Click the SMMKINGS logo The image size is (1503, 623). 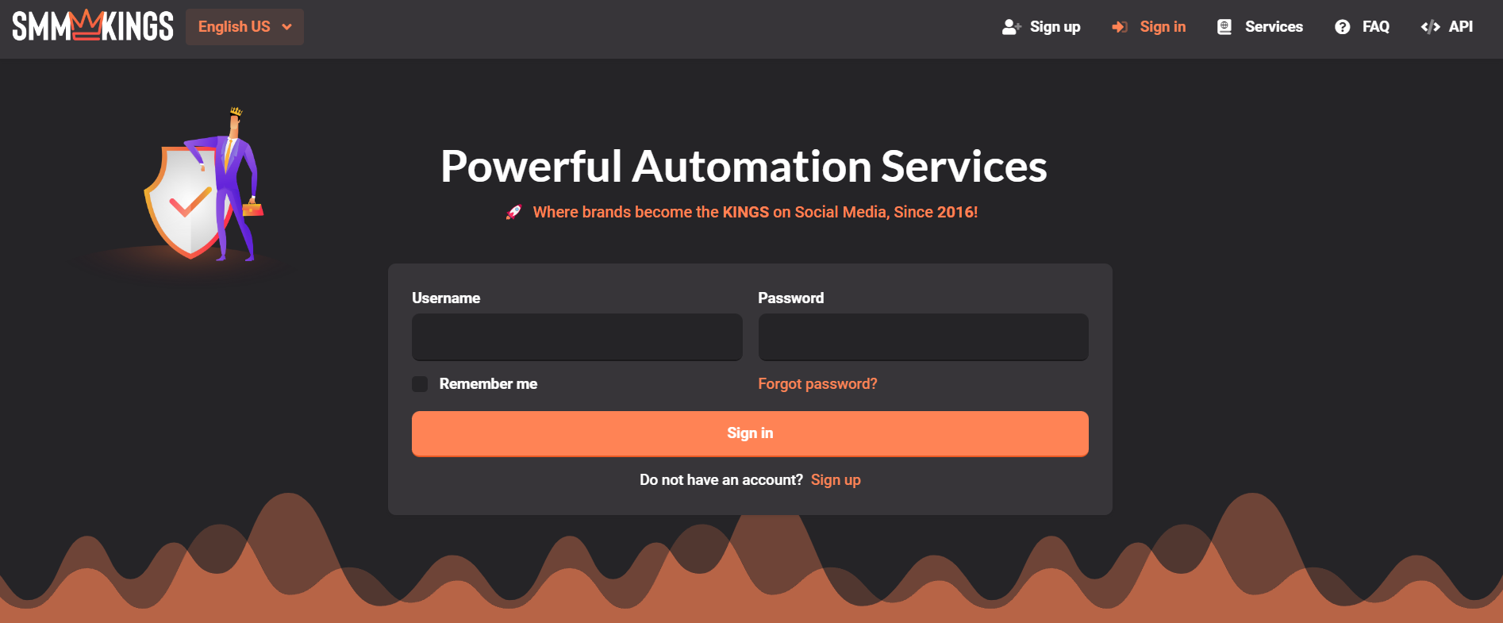click(93, 26)
